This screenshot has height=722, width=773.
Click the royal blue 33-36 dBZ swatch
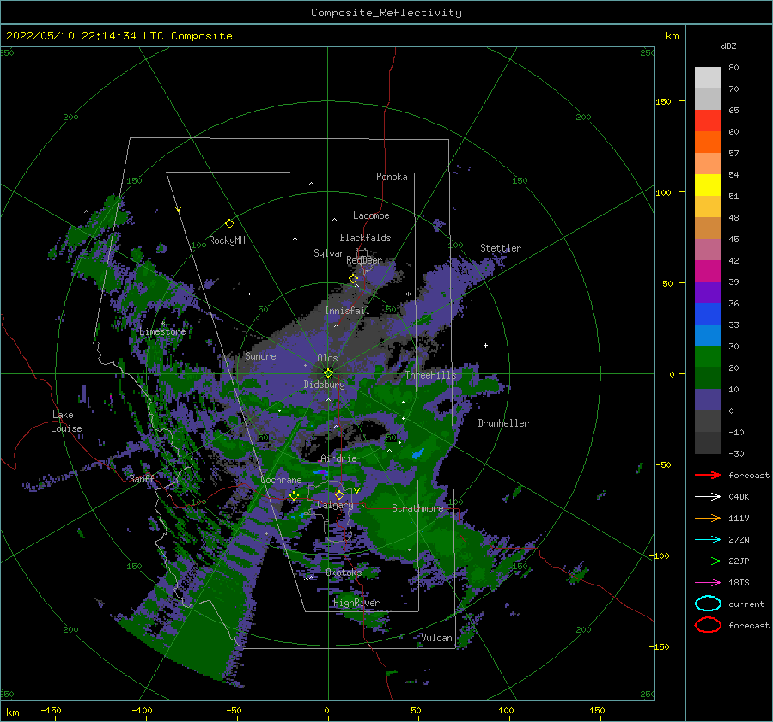pos(708,314)
